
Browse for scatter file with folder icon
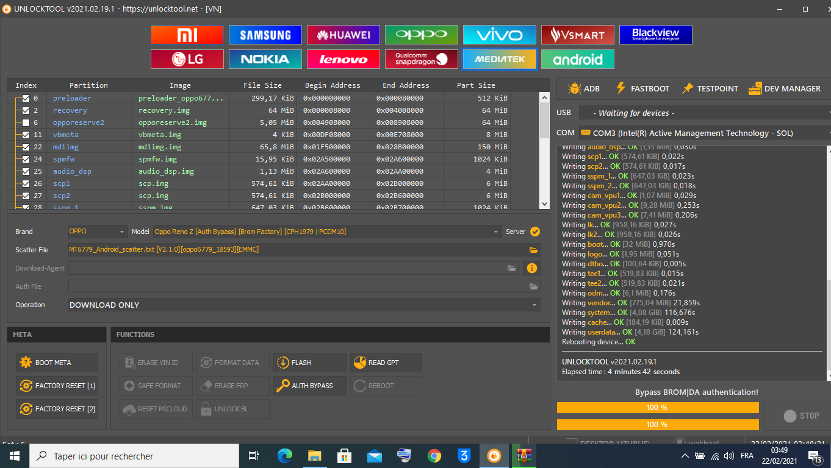tap(534, 250)
